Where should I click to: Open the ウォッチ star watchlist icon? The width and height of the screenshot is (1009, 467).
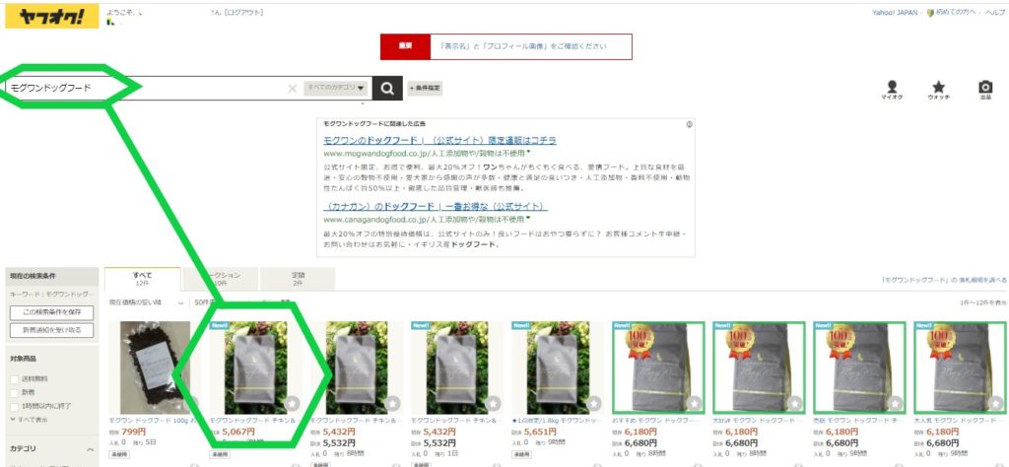click(x=938, y=90)
